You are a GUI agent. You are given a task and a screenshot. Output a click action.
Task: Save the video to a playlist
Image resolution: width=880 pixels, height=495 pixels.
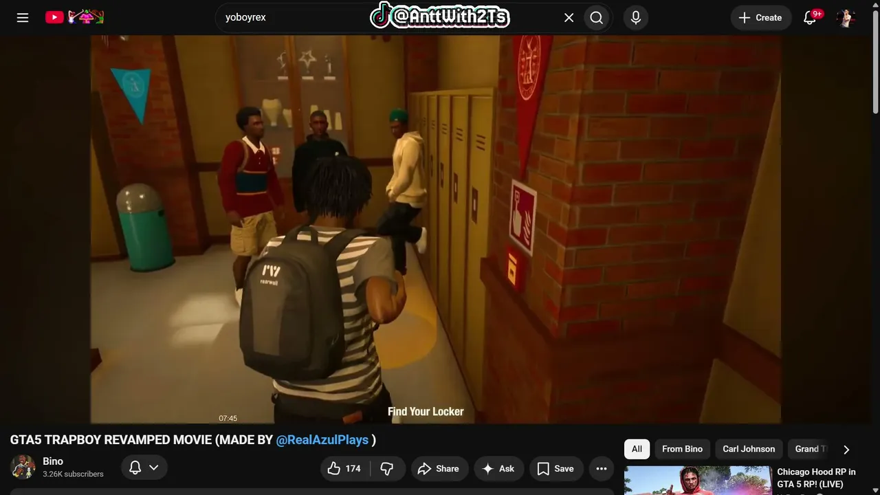tap(556, 468)
